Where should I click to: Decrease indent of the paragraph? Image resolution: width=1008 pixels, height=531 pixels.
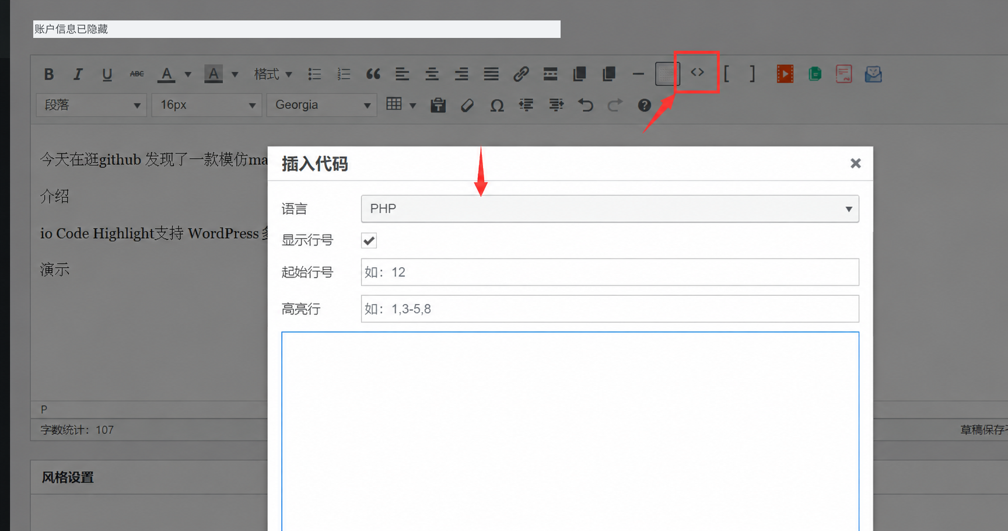pos(526,105)
